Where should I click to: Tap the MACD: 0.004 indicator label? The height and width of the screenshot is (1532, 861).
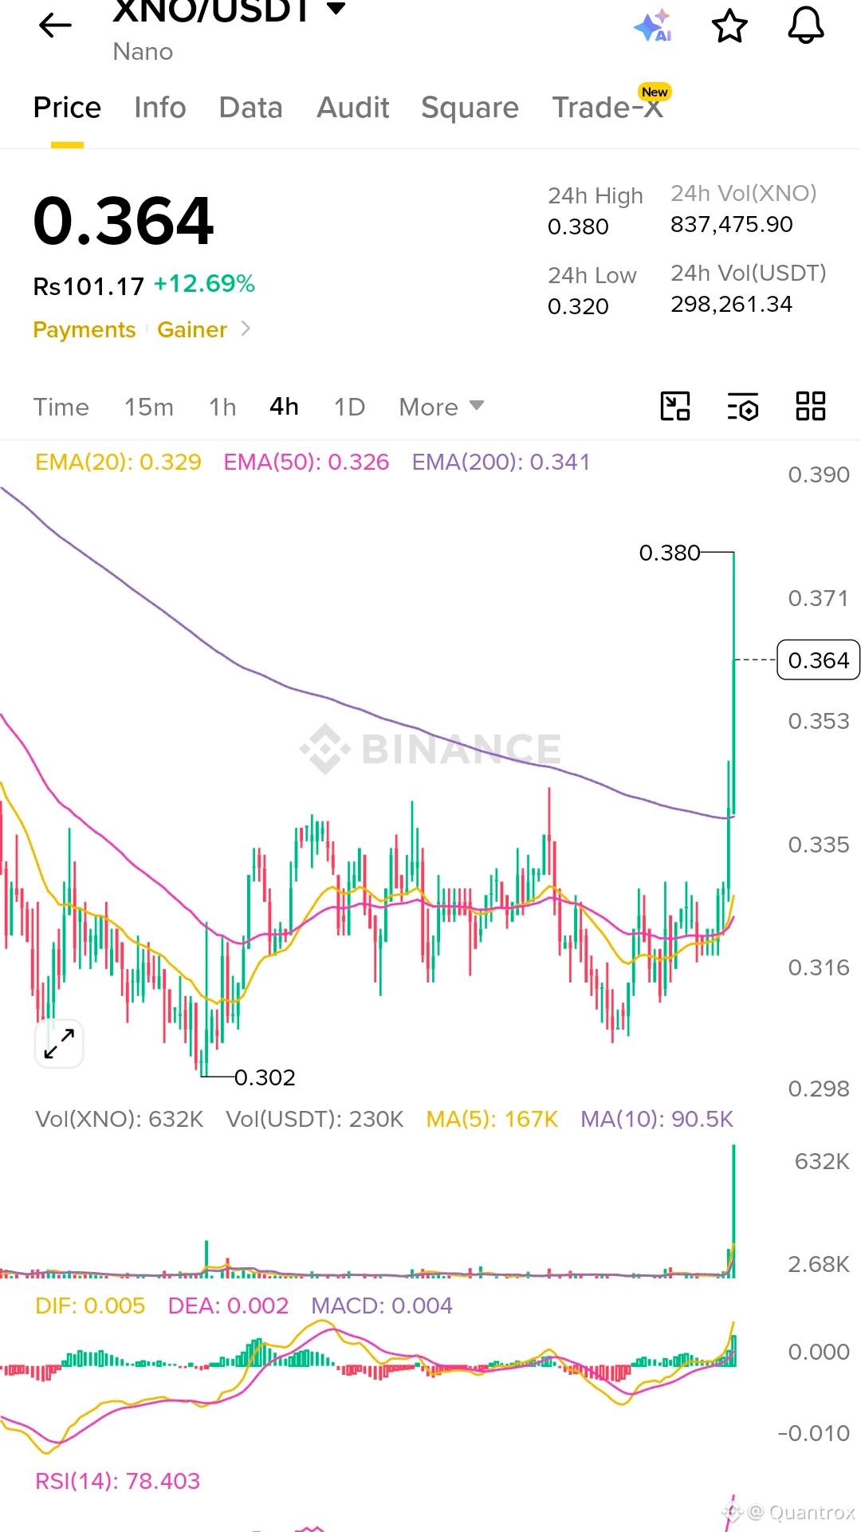[382, 1306]
